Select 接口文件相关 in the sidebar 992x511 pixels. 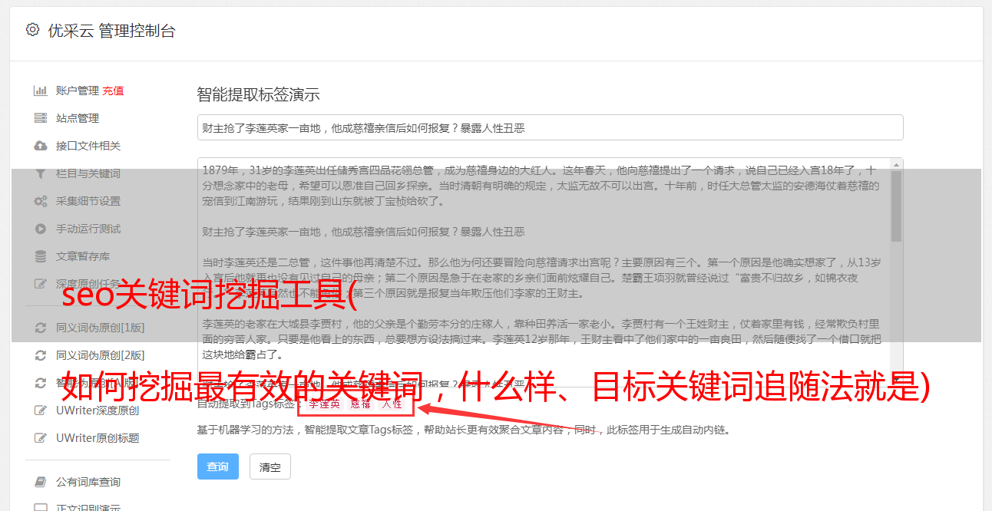pyautogui.click(x=88, y=146)
